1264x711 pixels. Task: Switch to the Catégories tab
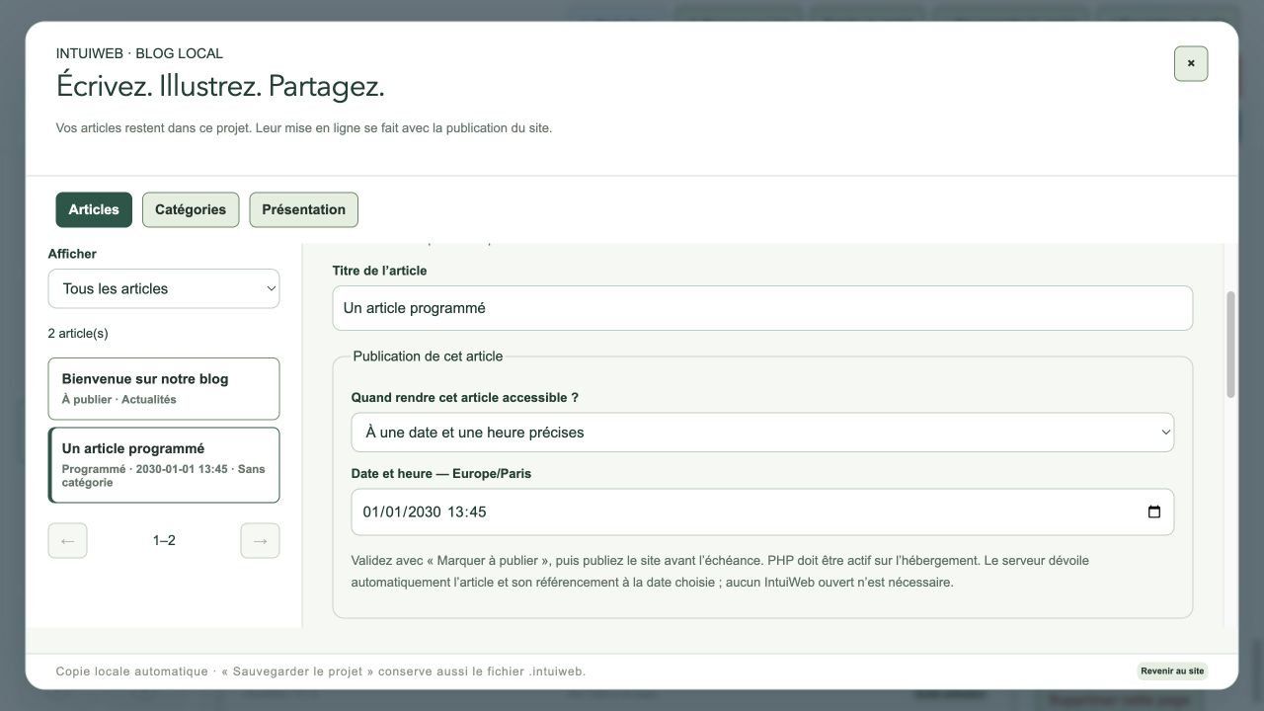point(191,209)
